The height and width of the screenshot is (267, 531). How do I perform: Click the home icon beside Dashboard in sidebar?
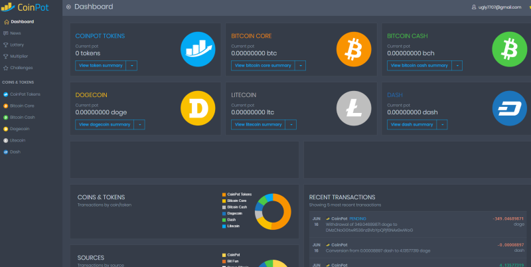tap(6, 22)
